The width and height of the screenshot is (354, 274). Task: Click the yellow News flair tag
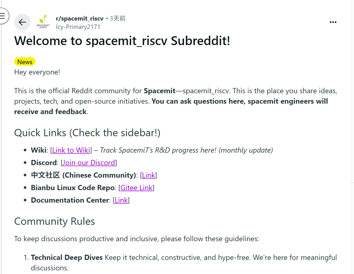pos(25,62)
